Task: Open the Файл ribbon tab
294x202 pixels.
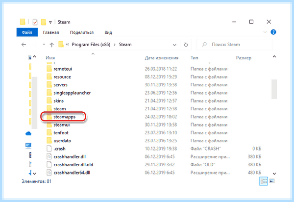Action: click(27, 32)
